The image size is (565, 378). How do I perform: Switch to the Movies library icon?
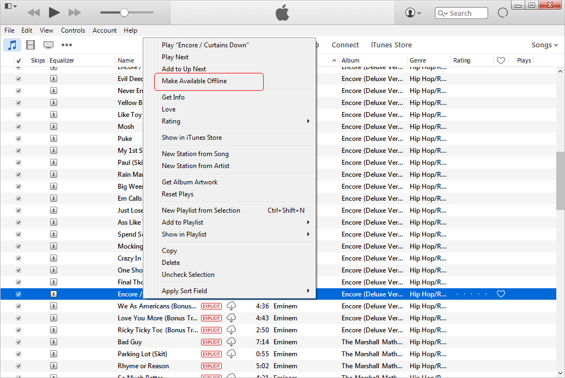pyautogui.click(x=31, y=45)
